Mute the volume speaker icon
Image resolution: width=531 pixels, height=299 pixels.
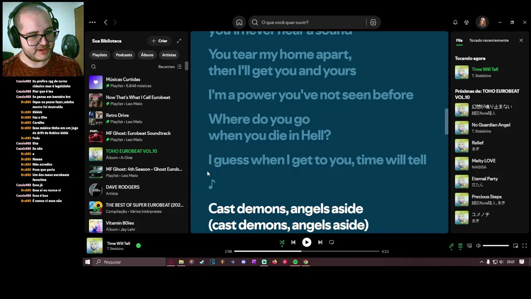[478, 246]
